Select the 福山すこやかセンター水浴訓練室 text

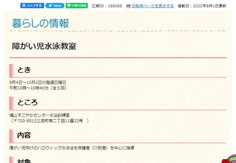click(39, 115)
